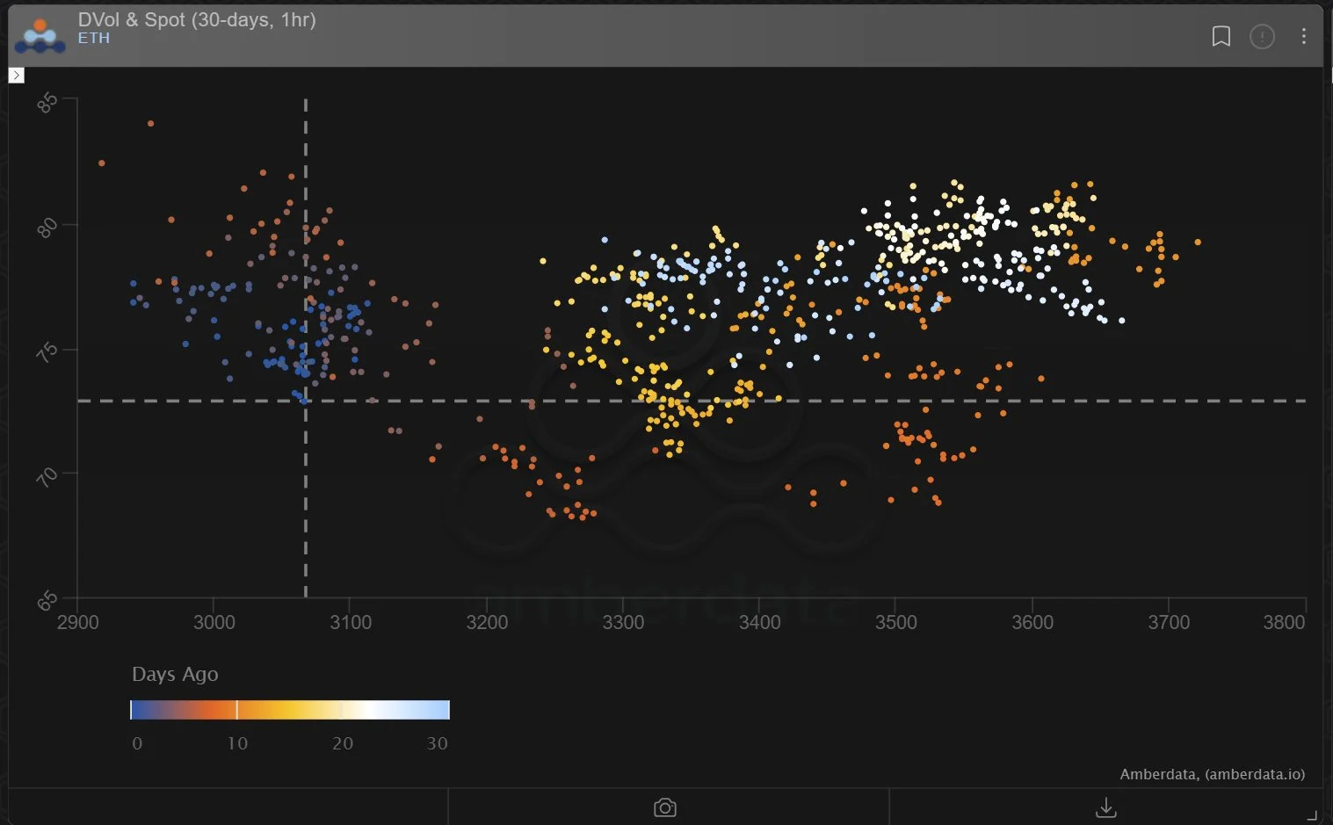Click the y-axis label 85
The height and width of the screenshot is (825, 1333).
47,103
